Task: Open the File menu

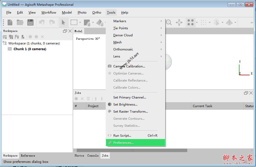Action: click(x=9, y=13)
